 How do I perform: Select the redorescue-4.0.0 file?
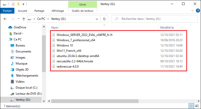(x=68, y=67)
